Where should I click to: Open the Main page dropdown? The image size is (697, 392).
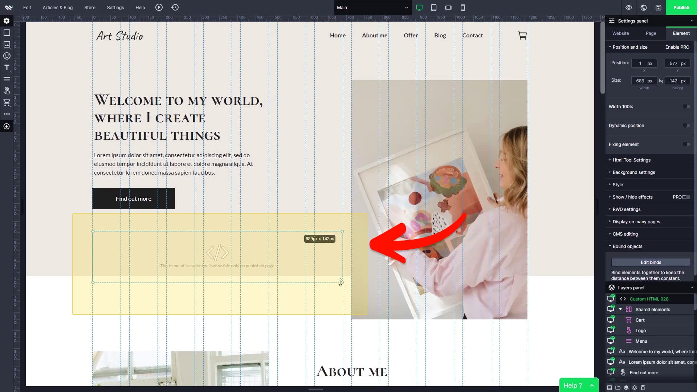(372, 7)
